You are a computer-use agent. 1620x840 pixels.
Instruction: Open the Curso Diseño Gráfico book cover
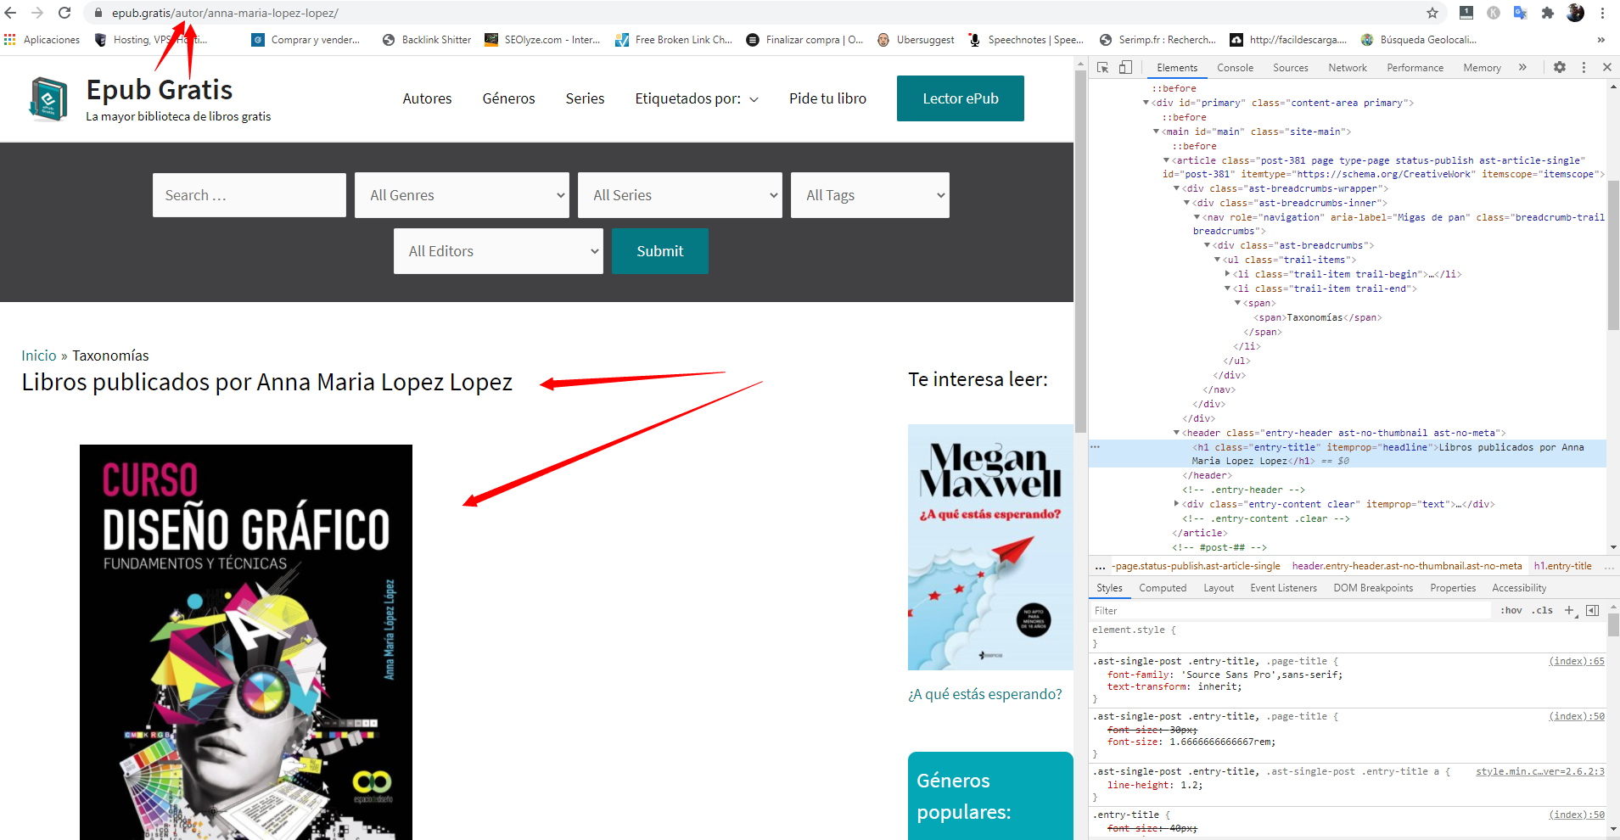(246, 642)
